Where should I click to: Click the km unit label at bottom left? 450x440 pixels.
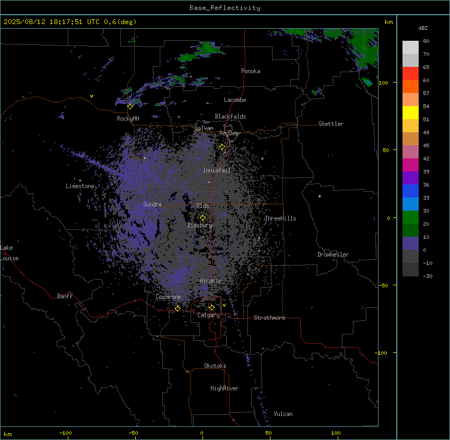(x=8, y=434)
